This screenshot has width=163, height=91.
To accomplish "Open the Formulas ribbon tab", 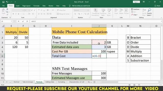I will (x=36, y=6).
